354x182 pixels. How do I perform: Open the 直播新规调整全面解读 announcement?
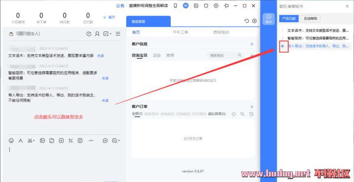pyautogui.click(x=148, y=6)
